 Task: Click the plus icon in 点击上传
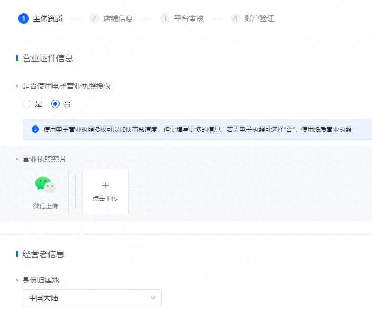click(x=105, y=186)
